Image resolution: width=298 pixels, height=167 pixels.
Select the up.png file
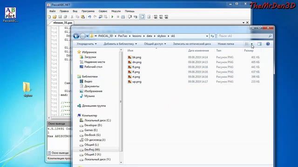[x=135, y=82]
